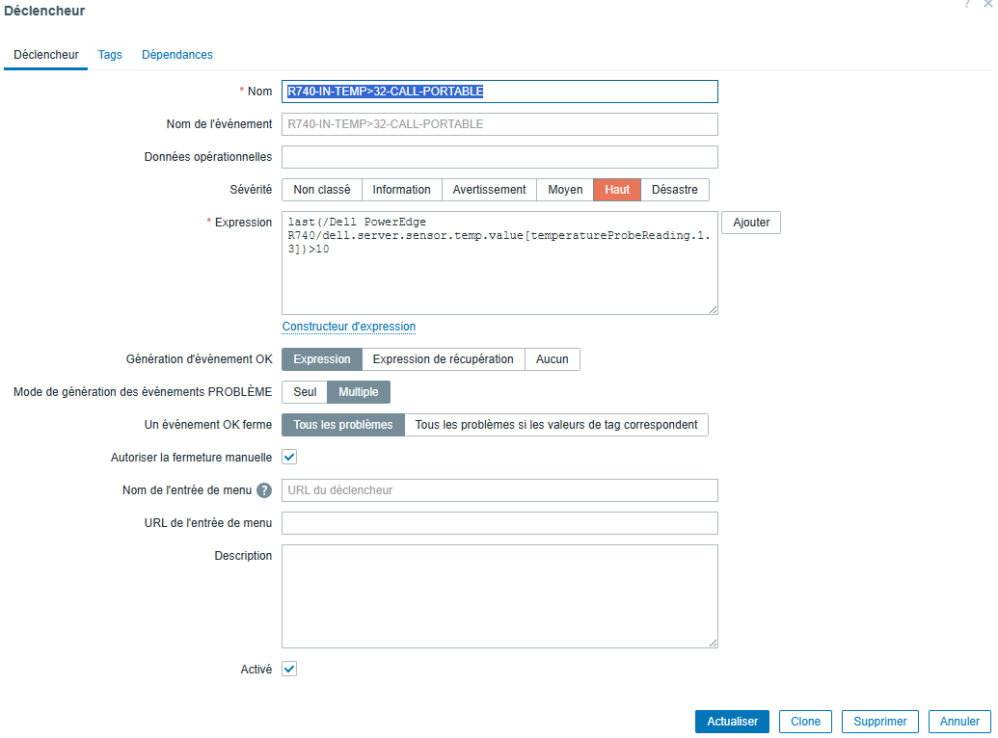Choose Expression de récupération option
This screenshot has height=738, width=998.
pyautogui.click(x=443, y=358)
